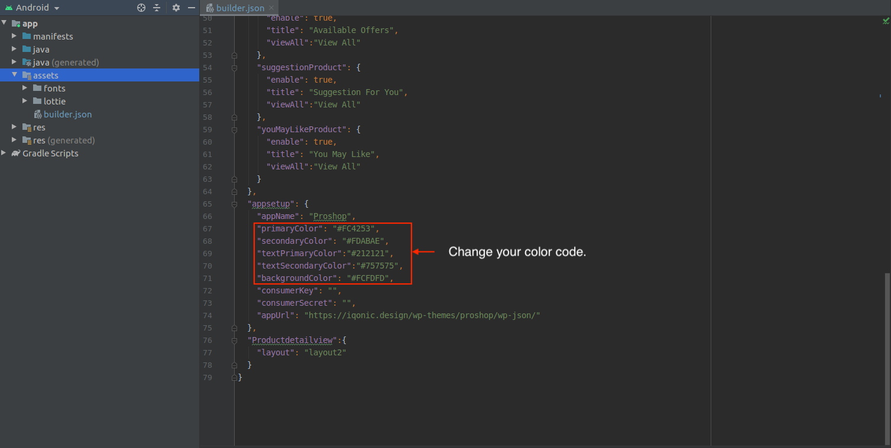Click the file icon on builder.json tab
This screenshot has width=891, height=448.
pos(209,8)
